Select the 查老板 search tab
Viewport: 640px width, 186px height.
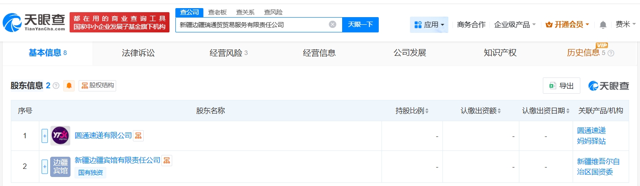217,12
